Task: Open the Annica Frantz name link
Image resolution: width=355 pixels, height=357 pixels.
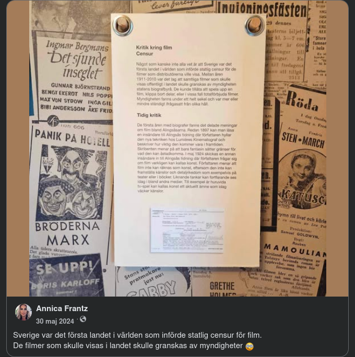Action: point(62,309)
